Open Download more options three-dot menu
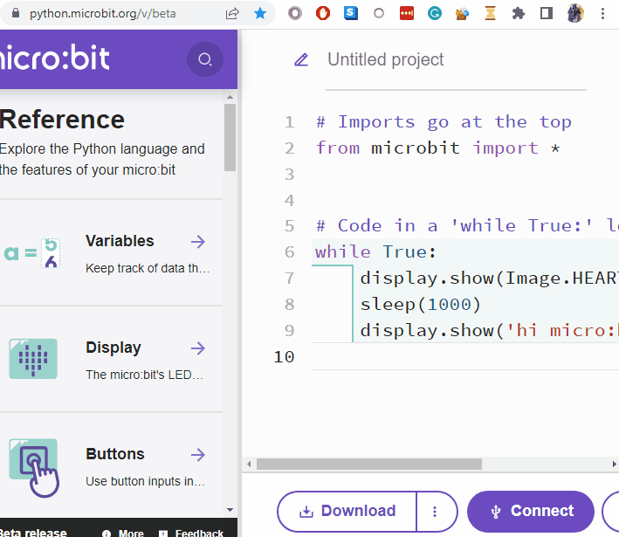 435,512
